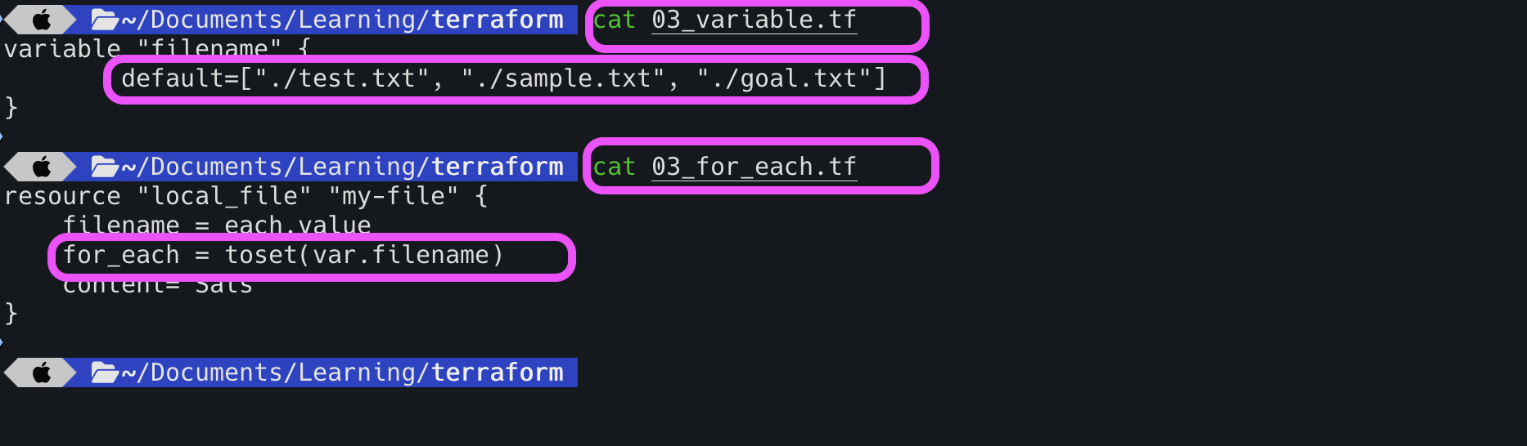Screen dimensions: 1527x446
Task: Click first cat command before 03_variable.tf
Action: (614, 20)
